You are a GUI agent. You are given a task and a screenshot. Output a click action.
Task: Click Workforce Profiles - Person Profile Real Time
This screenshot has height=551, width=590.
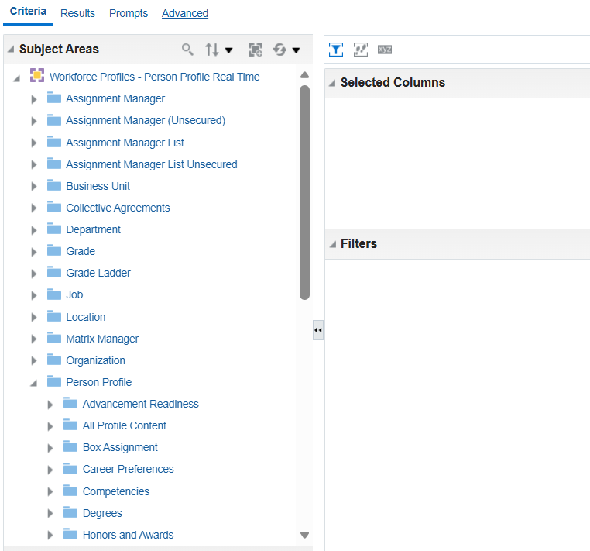pyautogui.click(x=154, y=77)
